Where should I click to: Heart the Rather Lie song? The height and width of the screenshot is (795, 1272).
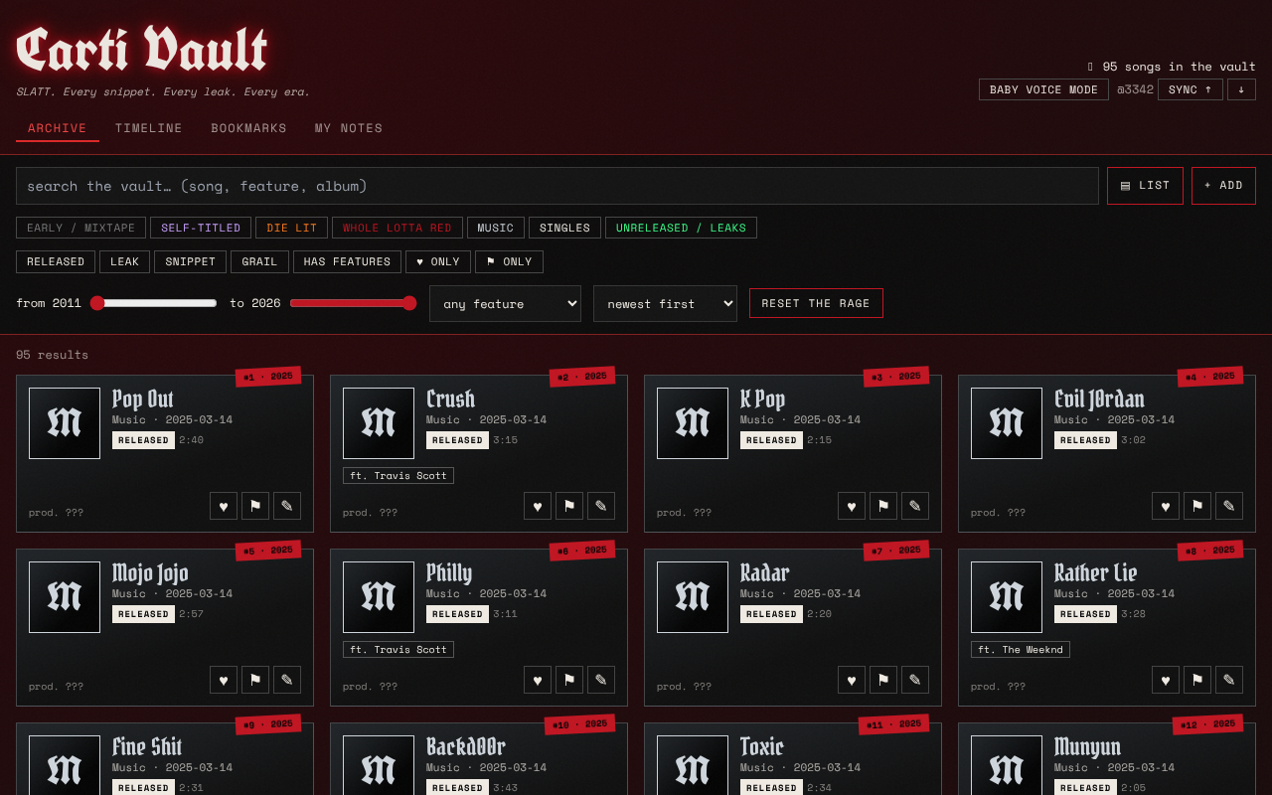(x=1166, y=680)
